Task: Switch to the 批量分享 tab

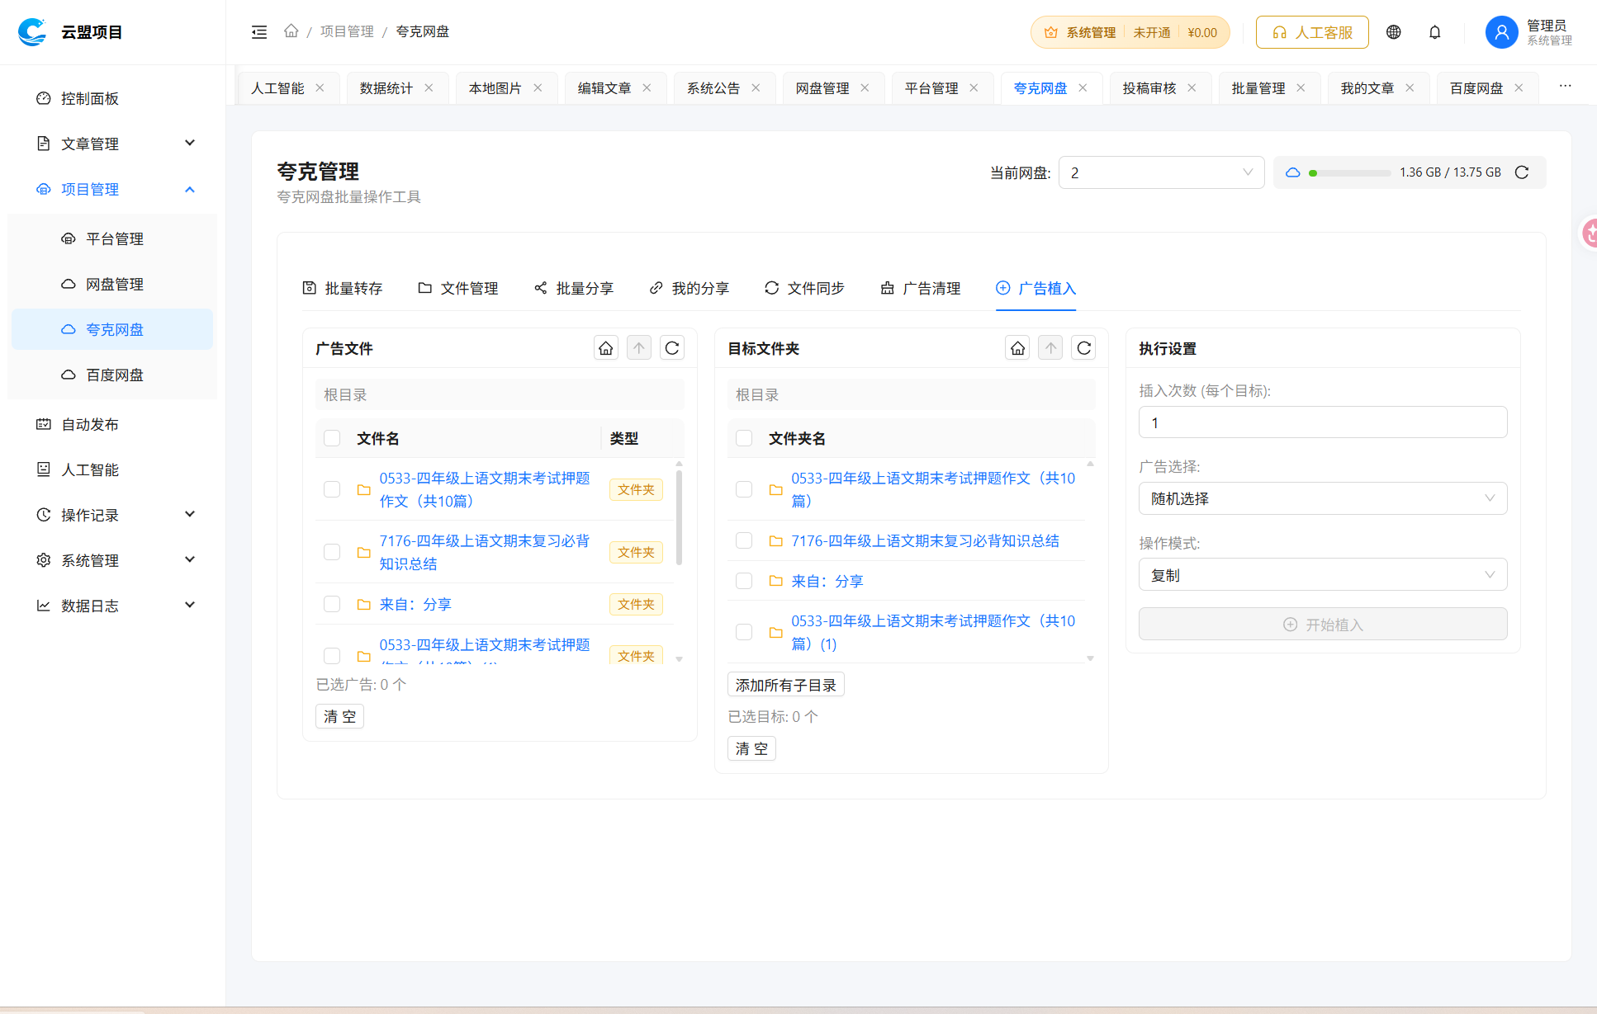Action: click(573, 288)
